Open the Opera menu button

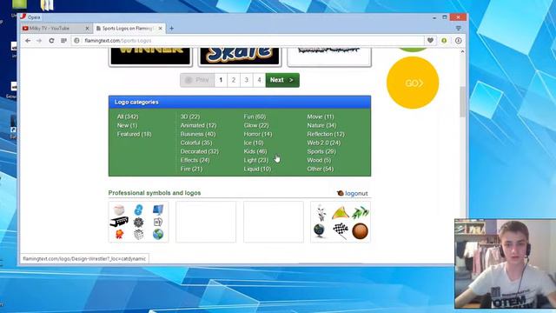tap(31, 17)
